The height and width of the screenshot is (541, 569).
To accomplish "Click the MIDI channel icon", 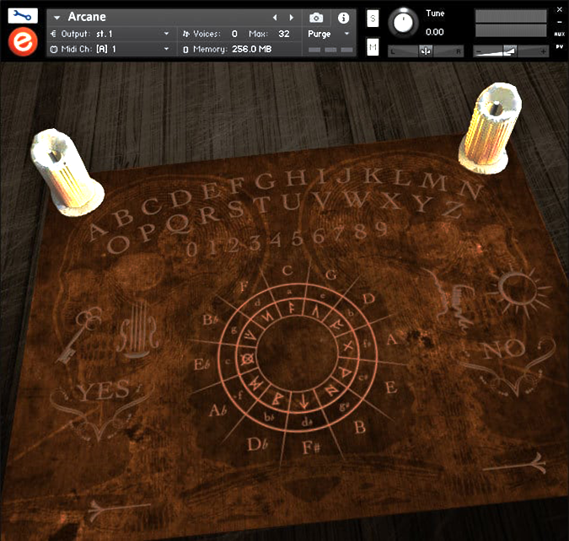I will (x=54, y=49).
